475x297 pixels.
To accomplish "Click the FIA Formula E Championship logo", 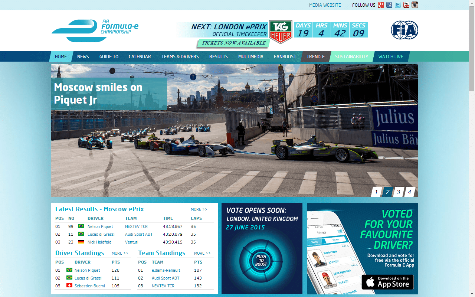I will point(95,30).
